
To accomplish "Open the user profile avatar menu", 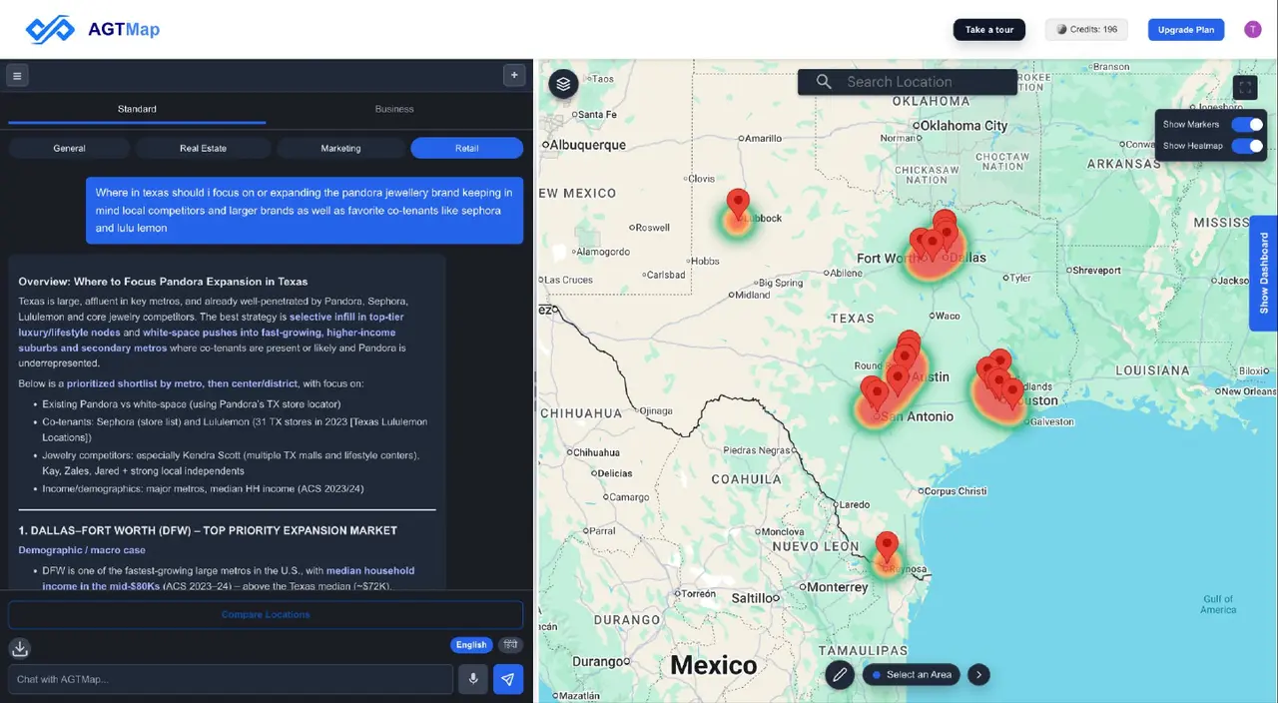I will (x=1253, y=30).
